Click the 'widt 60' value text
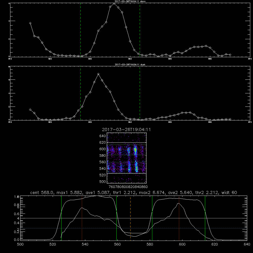 tap(229, 193)
